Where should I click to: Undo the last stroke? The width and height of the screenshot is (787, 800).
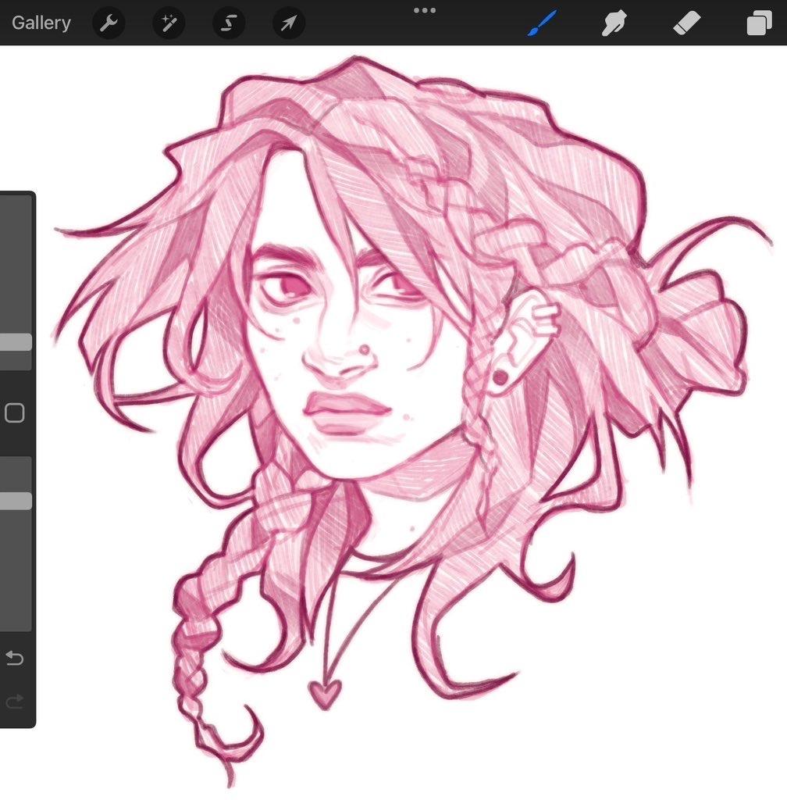(x=15, y=659)
